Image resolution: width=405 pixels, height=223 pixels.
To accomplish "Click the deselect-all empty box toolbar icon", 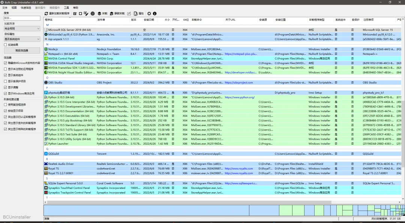I will [x=80, y=13].
